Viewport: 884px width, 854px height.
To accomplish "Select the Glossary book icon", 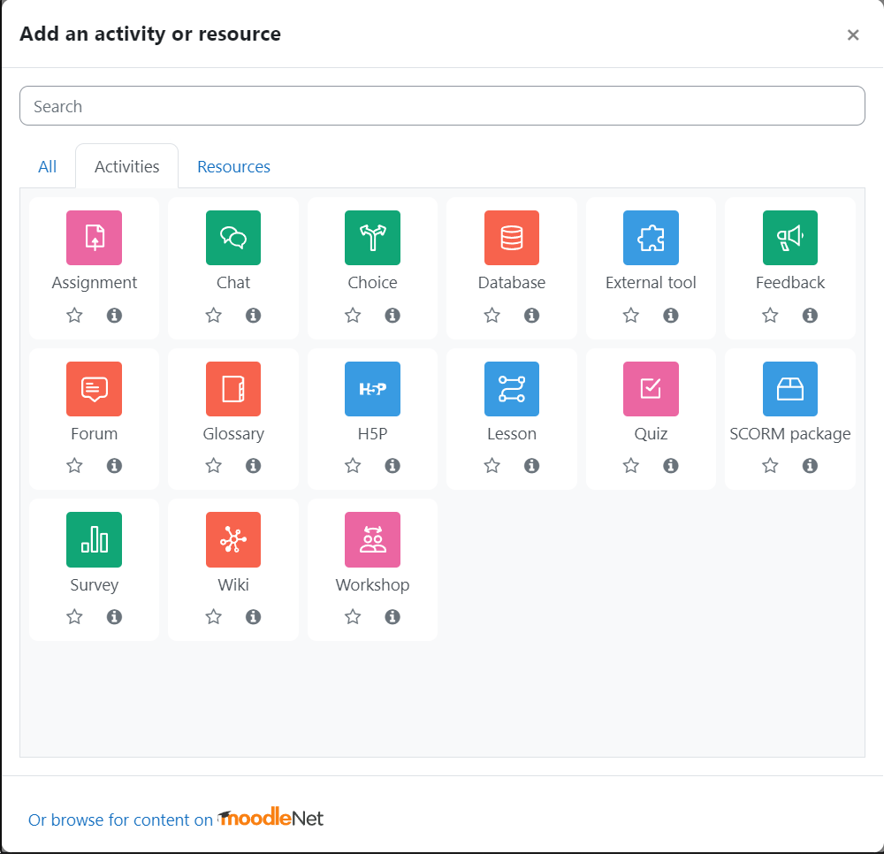I will 233,388.
